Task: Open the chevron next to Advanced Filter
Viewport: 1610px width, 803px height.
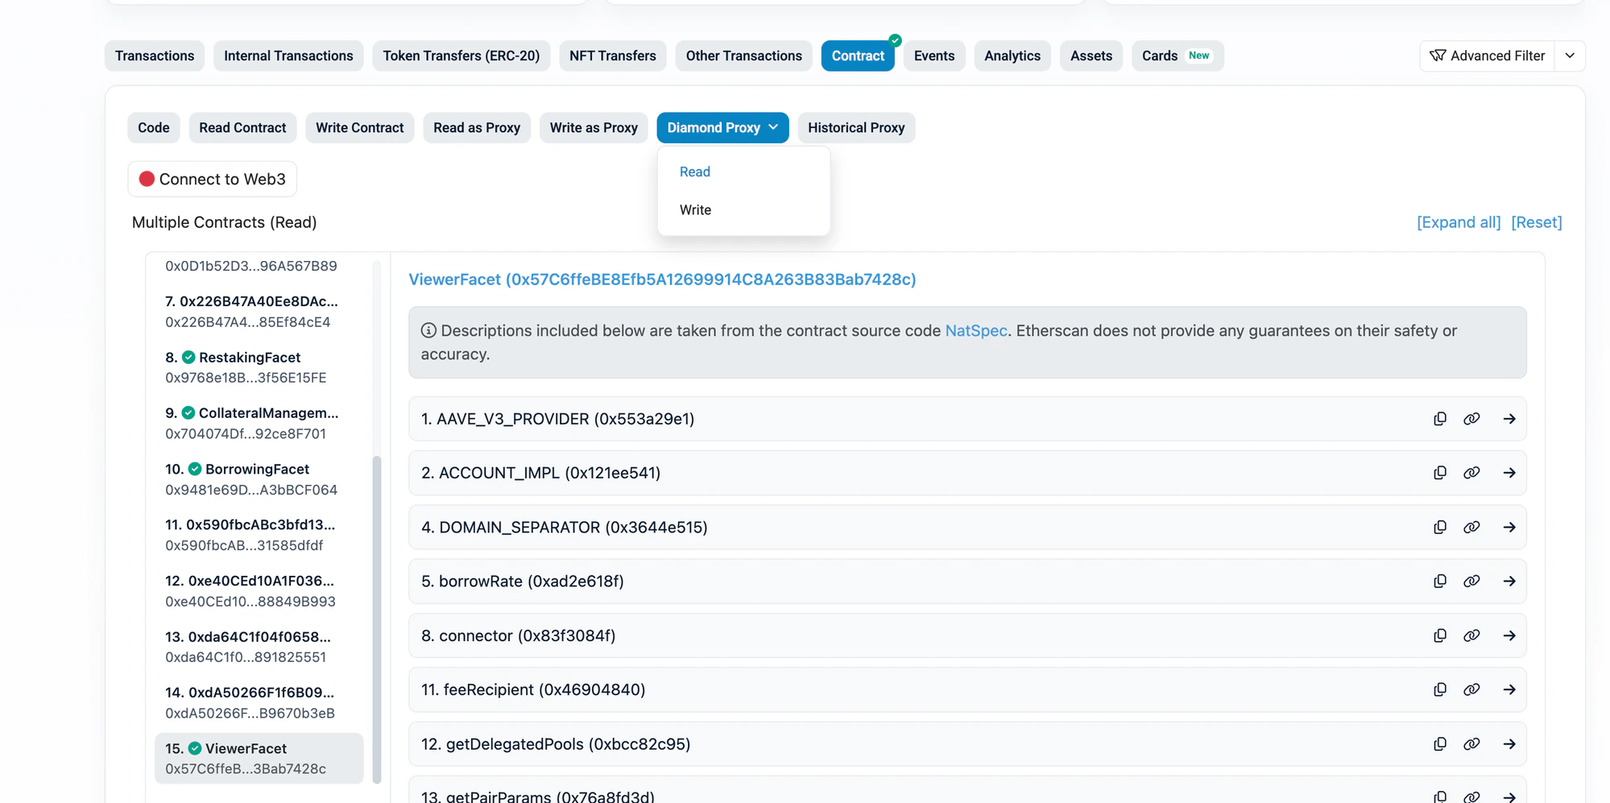Action: pos(1569,56)
